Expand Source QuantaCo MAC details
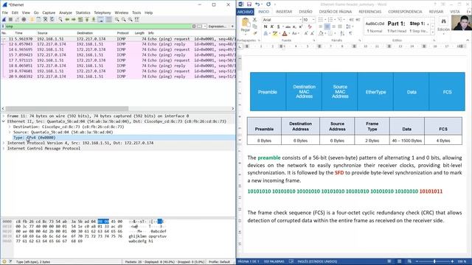Viewport: 472px width, 265px height. (10, 132)
